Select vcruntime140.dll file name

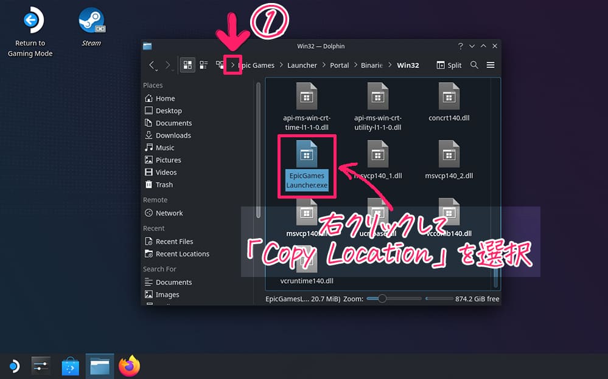(307, 281)
